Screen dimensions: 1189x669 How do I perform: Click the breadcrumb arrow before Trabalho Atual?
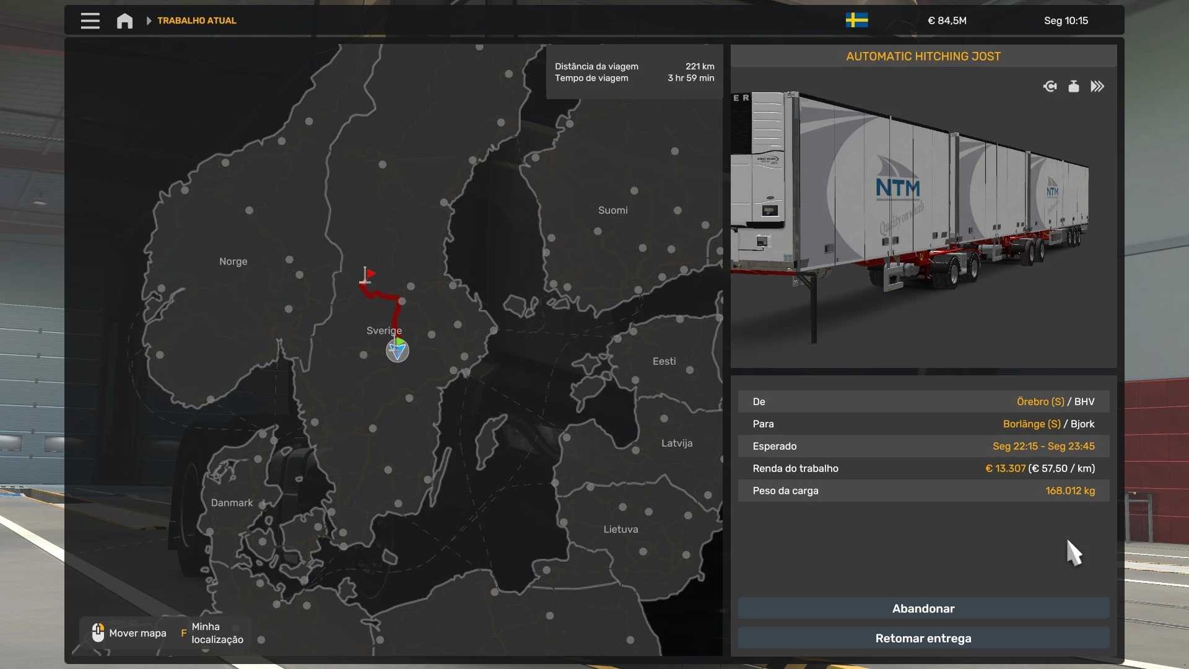click(149, 20)
